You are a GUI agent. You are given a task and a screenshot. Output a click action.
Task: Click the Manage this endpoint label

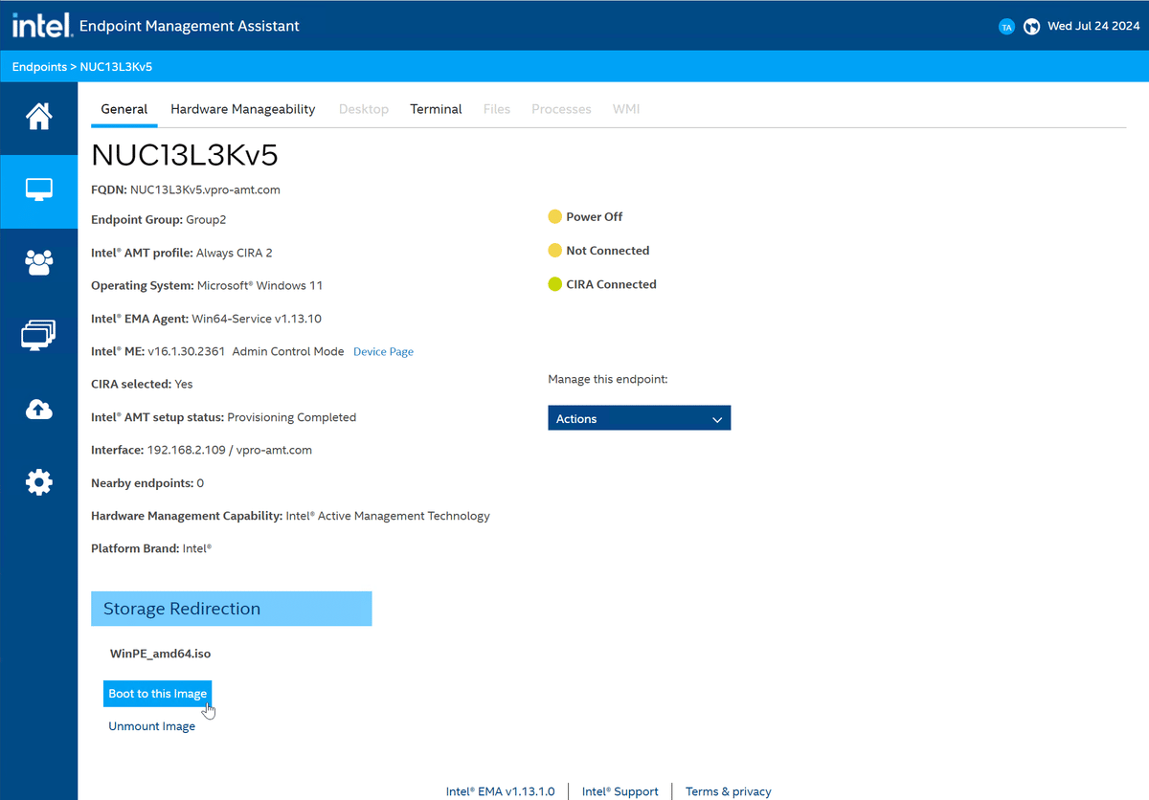pyautogui.click(x=607, y=379)
